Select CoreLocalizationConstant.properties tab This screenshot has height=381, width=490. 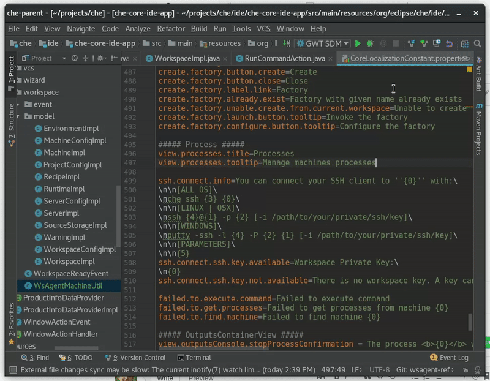(x=405, y=58)
